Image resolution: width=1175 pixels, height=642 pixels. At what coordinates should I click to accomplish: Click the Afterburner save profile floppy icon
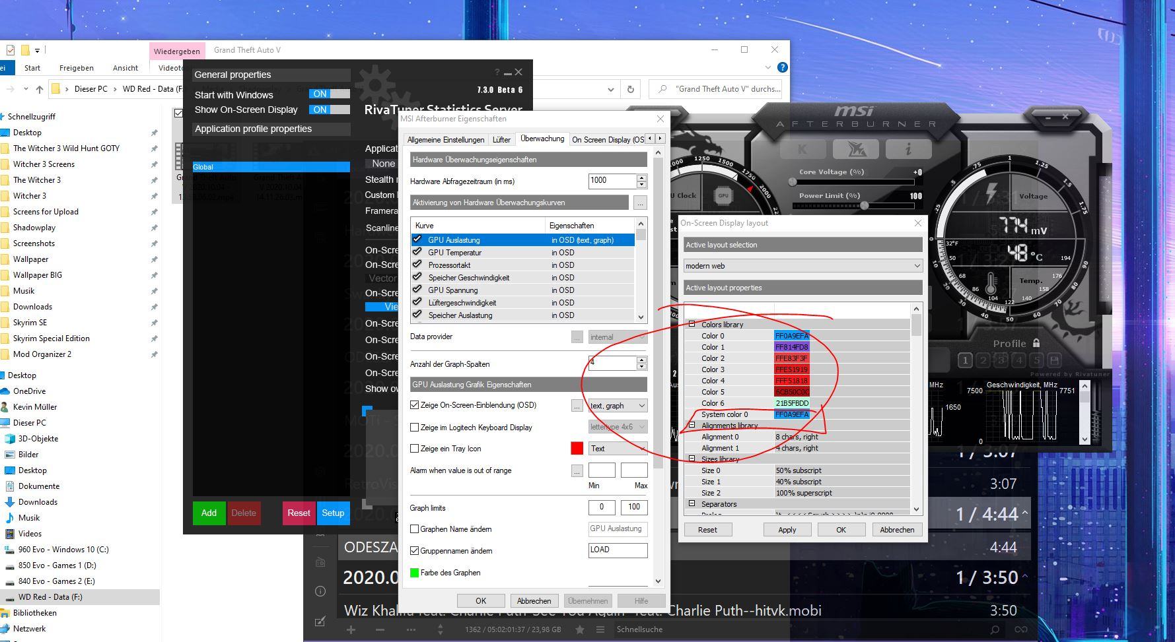[x=1054, y=360]
